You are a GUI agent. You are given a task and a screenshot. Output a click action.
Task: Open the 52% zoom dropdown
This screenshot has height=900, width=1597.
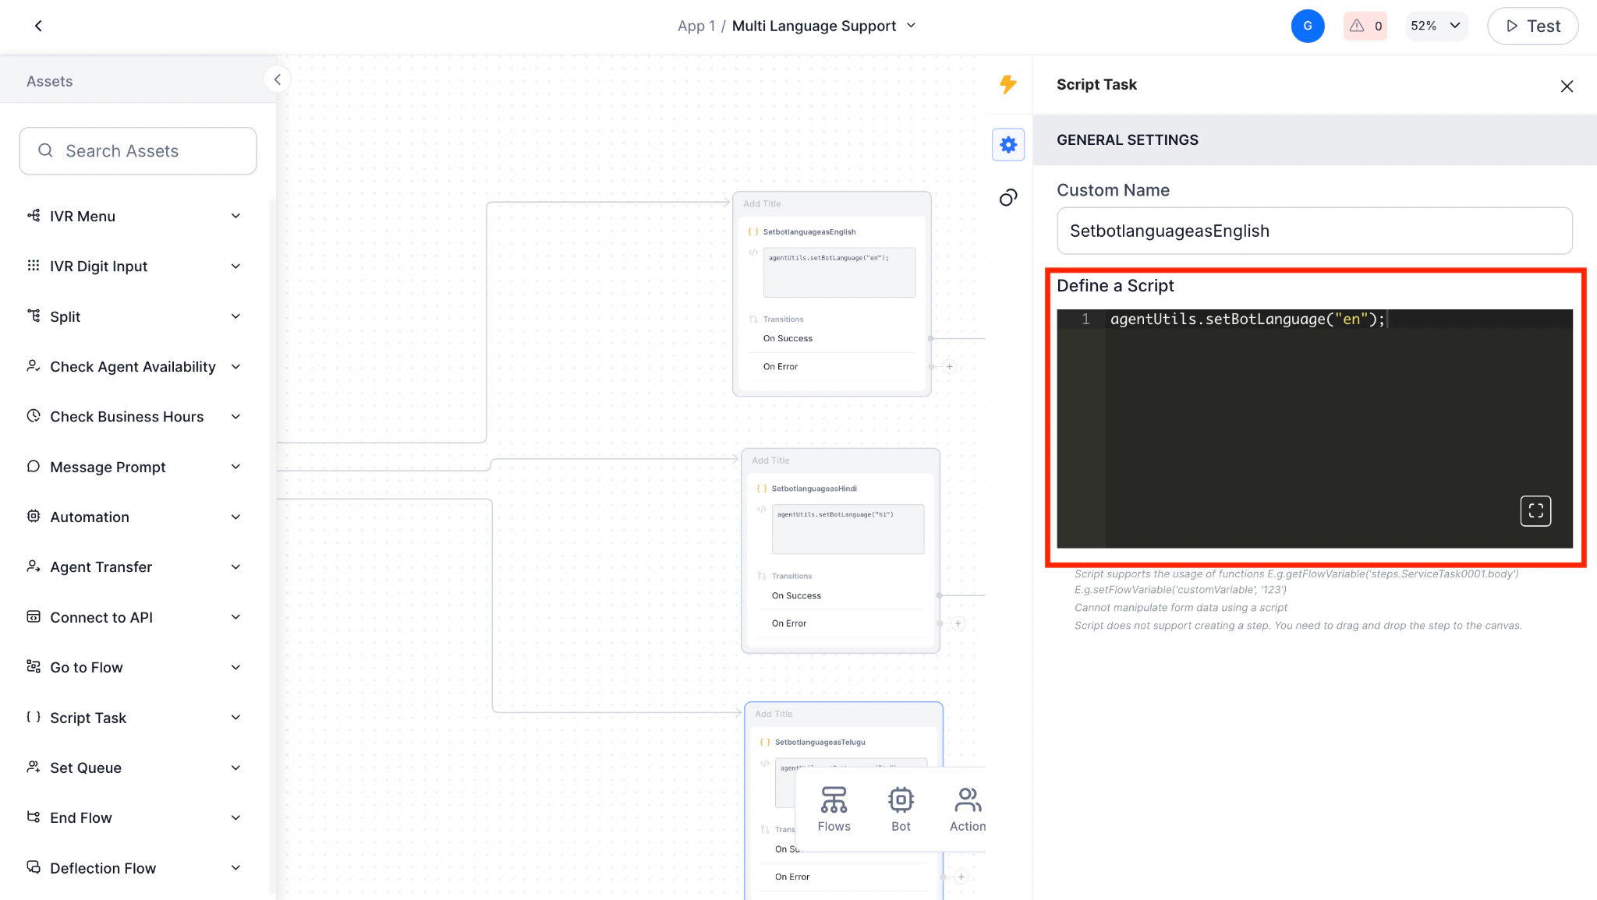pos(1436,26)
